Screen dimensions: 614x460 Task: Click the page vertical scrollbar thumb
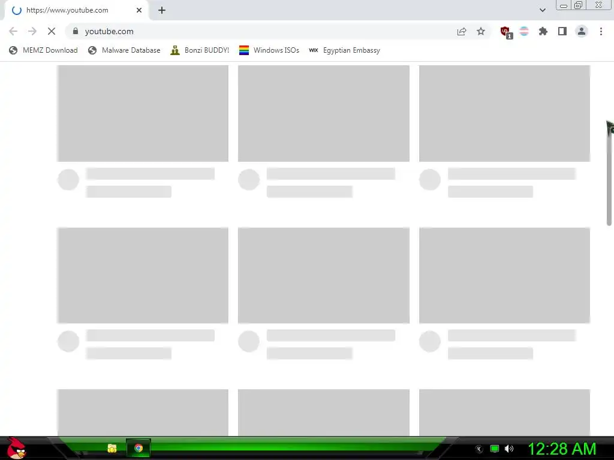tap(609, 174)
